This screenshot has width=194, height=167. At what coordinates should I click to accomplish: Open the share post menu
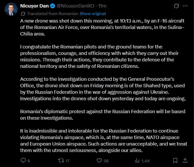pyautogui.click(x=185, y=161)
